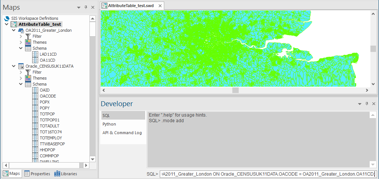
Task: Click the map view scroll down arrow
Action: coord(373,84)
